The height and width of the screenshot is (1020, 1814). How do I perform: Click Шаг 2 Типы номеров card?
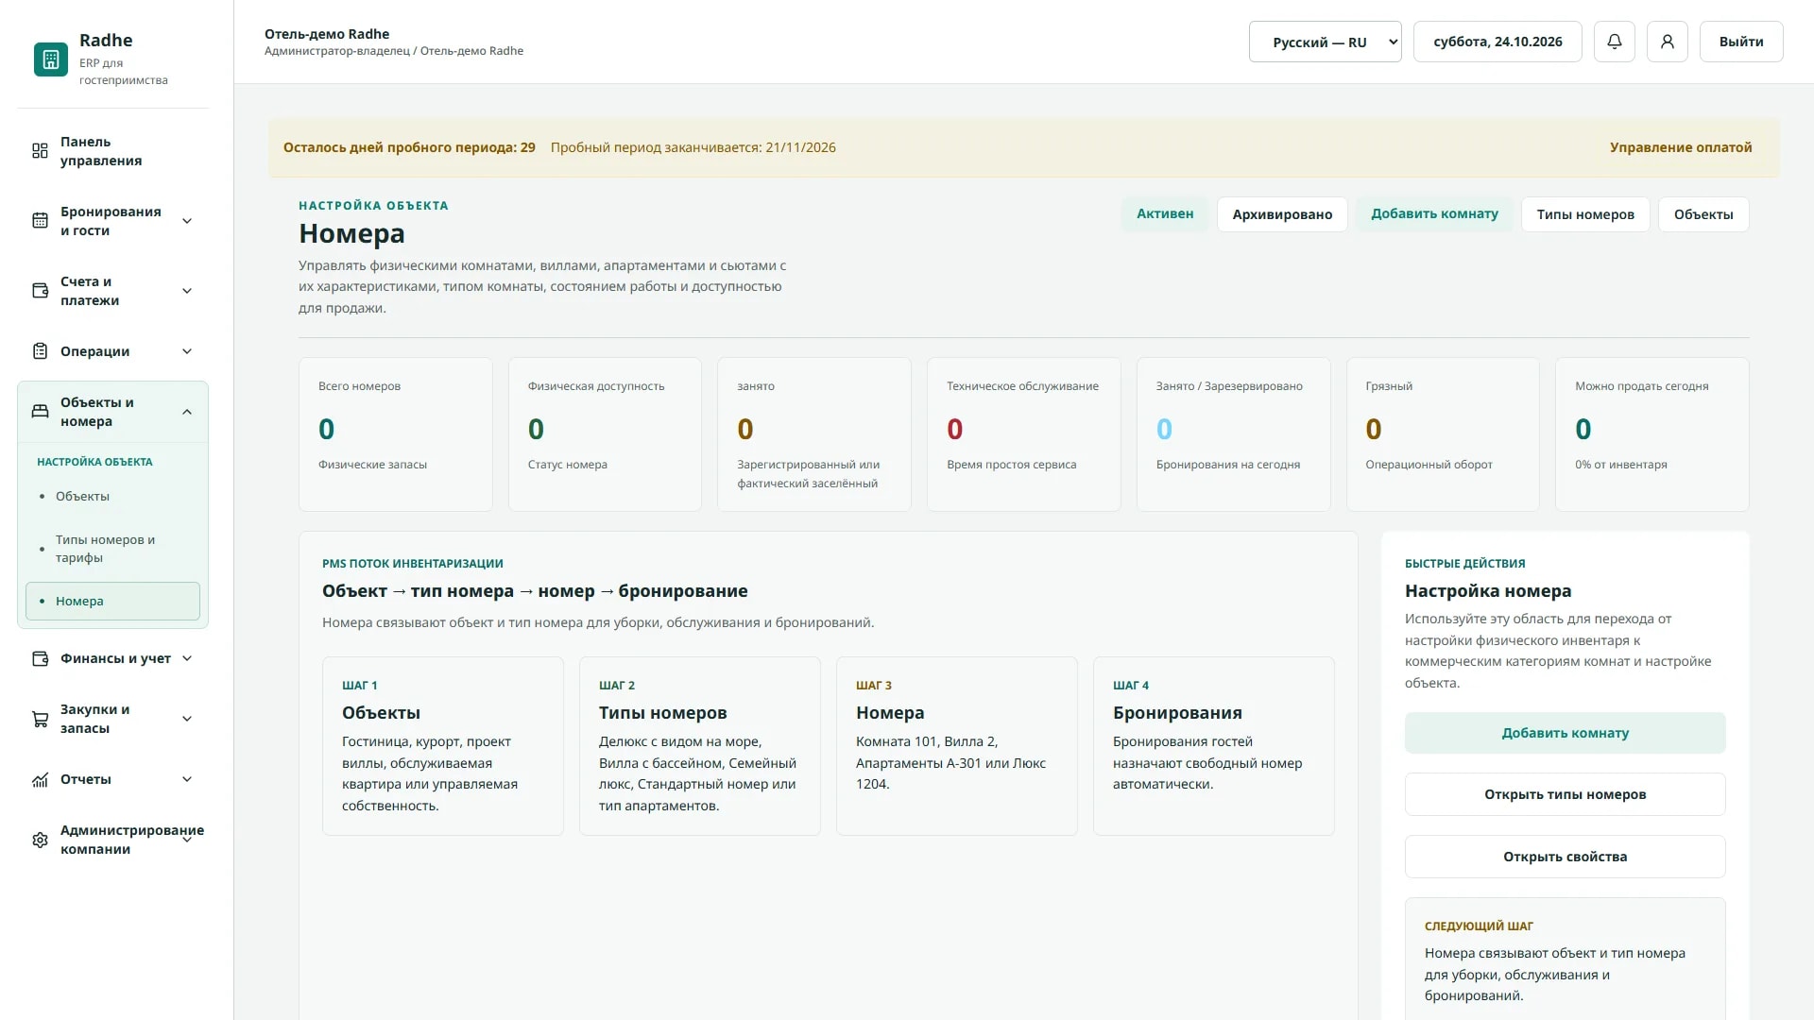click(700, 746)
